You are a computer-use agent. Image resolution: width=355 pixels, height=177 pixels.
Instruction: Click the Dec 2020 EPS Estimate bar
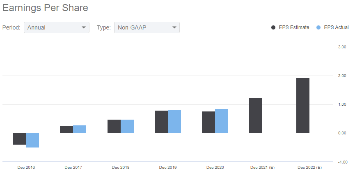click(208, 122)
